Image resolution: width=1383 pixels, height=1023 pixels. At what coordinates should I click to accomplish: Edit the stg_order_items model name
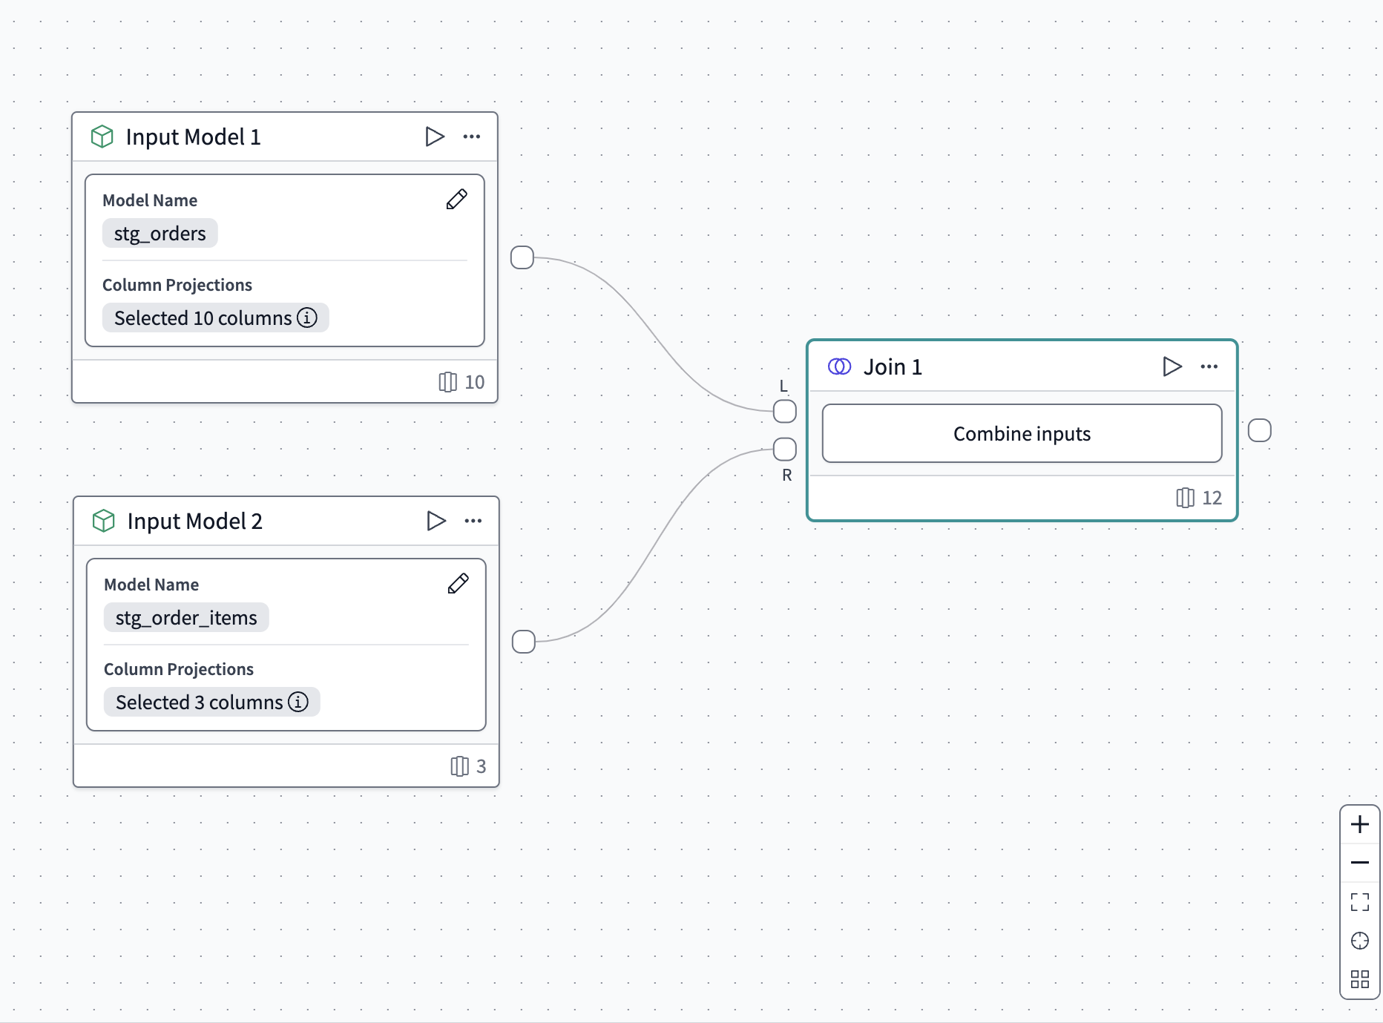click(x=458, y=584)
